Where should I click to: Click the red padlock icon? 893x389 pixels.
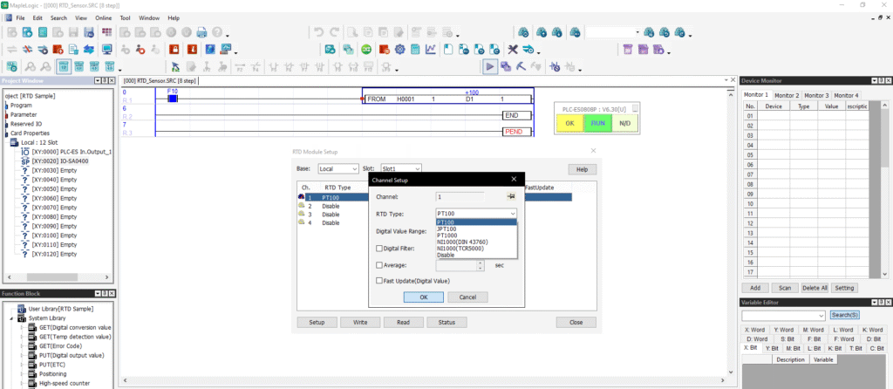(x=174, y=50)
